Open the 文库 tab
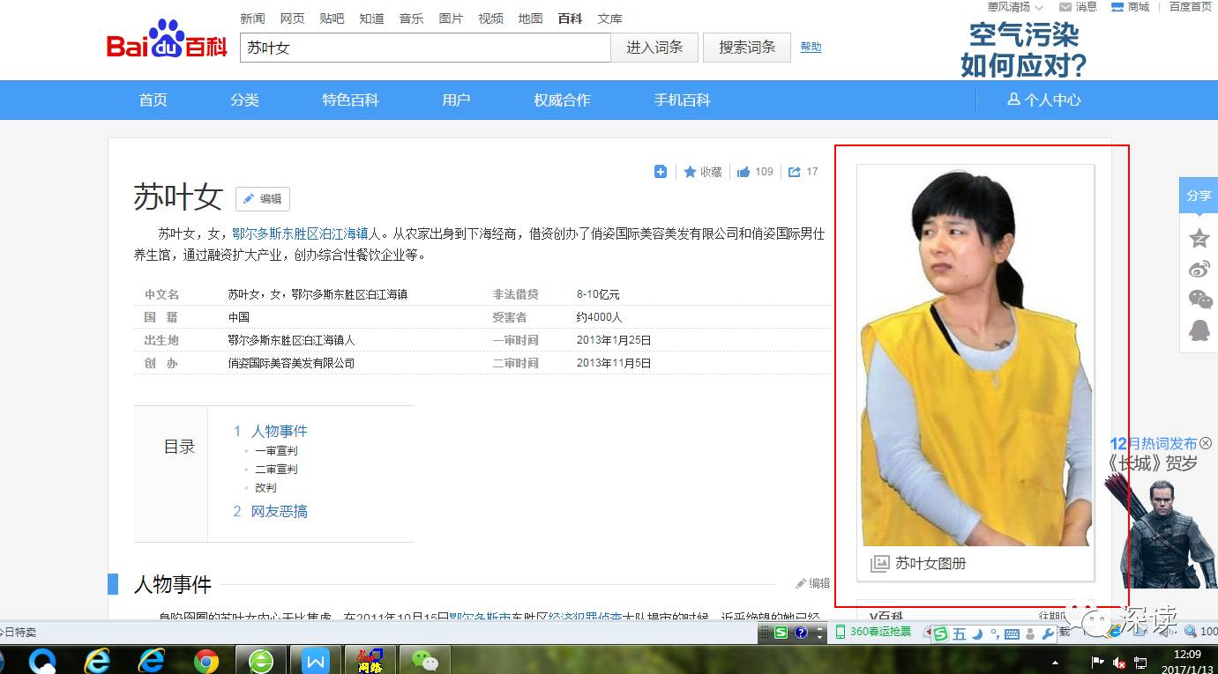1218x674 pixels. [x=609, y=19]
